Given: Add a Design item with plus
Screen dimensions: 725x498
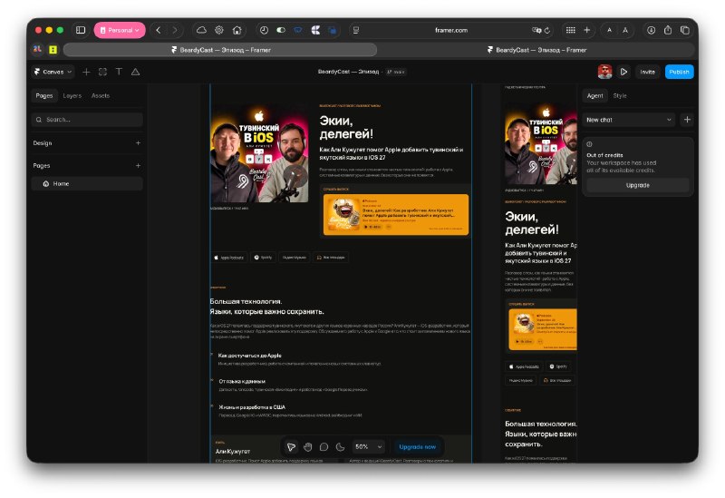Looking at the screenshot, I should click(138, 143).
